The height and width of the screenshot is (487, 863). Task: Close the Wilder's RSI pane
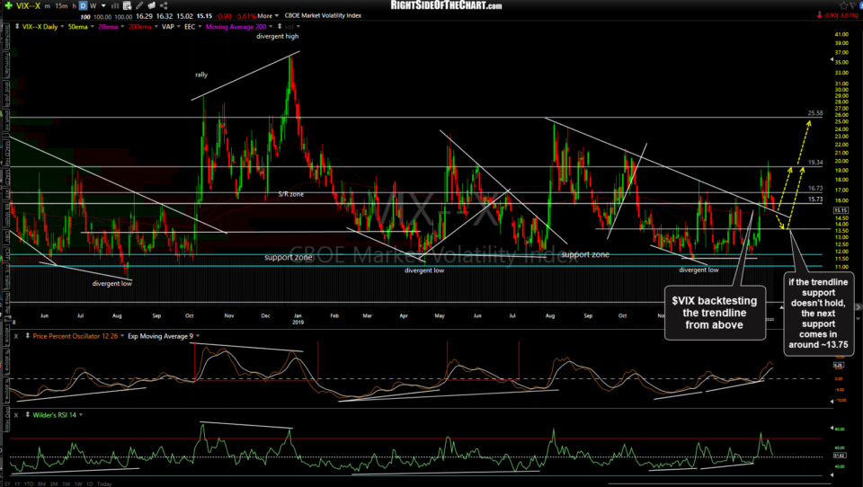tap(16, 414)
